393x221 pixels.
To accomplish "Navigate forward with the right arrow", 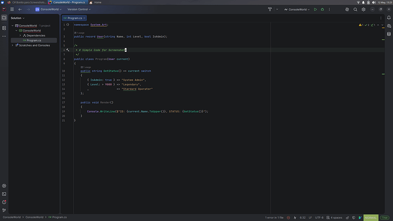I will tap(28, 9).
